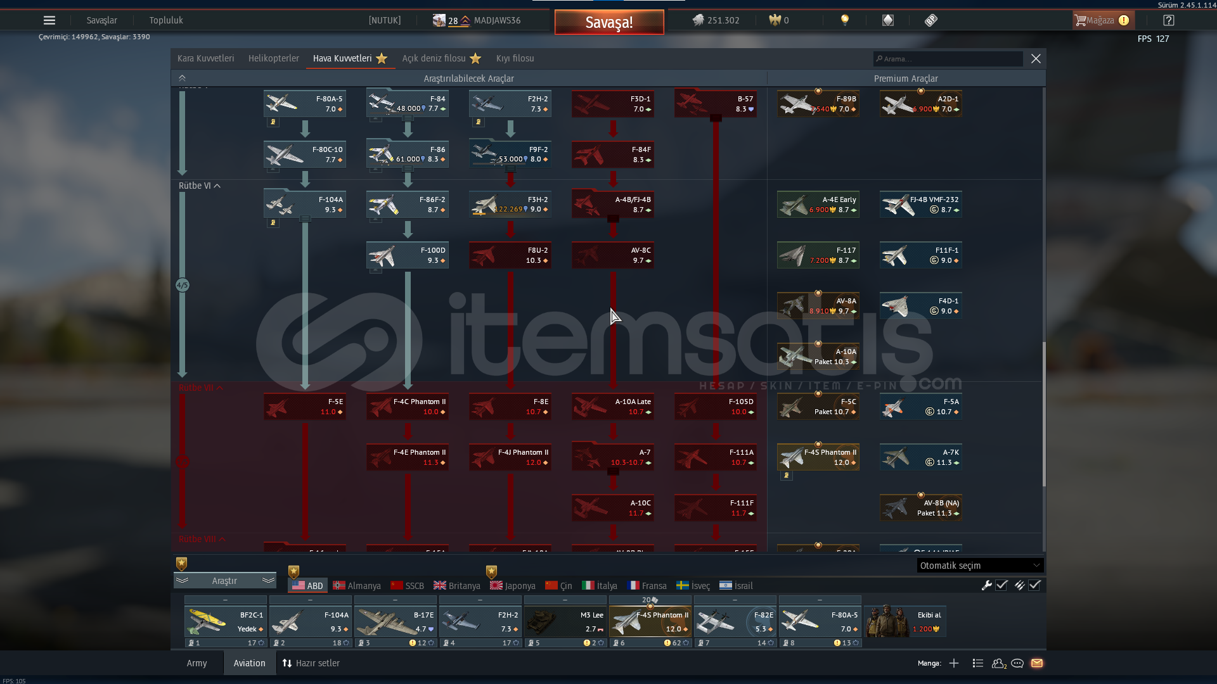The width and height of the screenshot is (1217, 684).
Task: Select the premium F-117 aircraft
Action: pos(818,255)
